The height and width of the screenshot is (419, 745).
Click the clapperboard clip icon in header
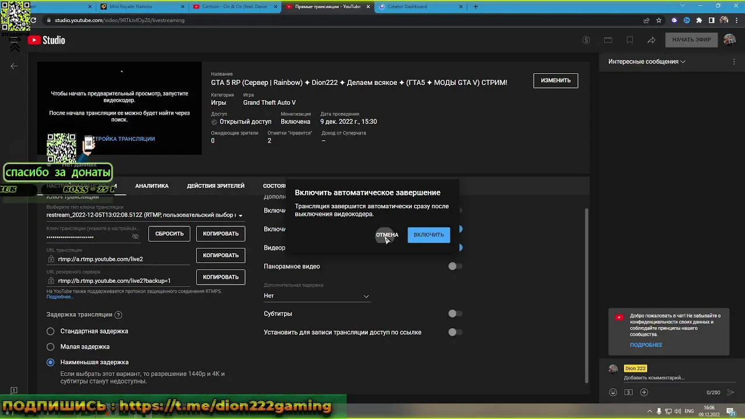[608, 40]
